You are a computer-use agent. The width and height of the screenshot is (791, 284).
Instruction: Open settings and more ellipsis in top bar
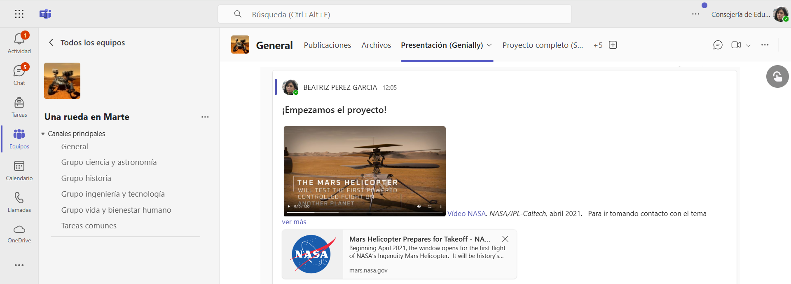point(696,14)
